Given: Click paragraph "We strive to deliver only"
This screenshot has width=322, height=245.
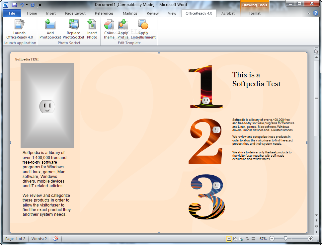Looking at the screenshot, I should tap(262, 156).
